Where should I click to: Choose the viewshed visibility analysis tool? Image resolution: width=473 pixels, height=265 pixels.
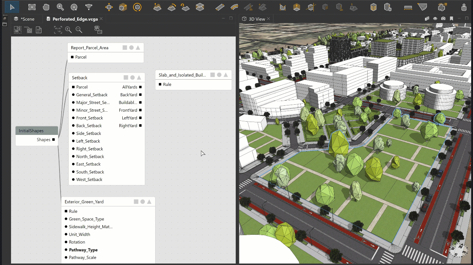(x=422, y=7)
